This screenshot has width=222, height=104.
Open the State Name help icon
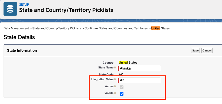(x=115, y=68)
